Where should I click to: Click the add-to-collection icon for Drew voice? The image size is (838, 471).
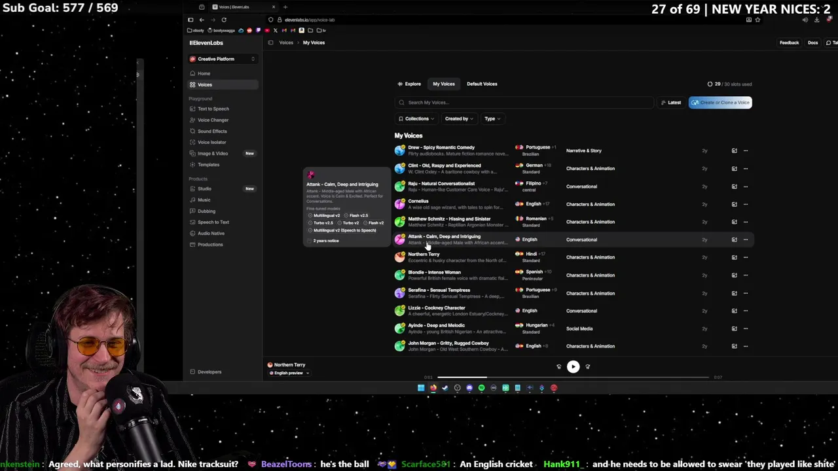[x=734, y=150]
